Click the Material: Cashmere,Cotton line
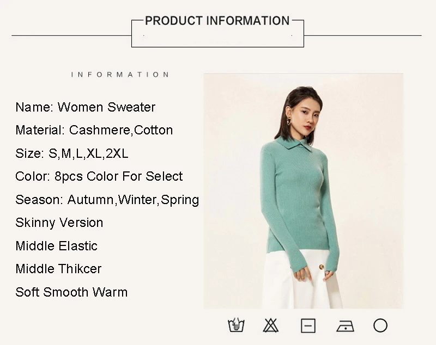 94,130
